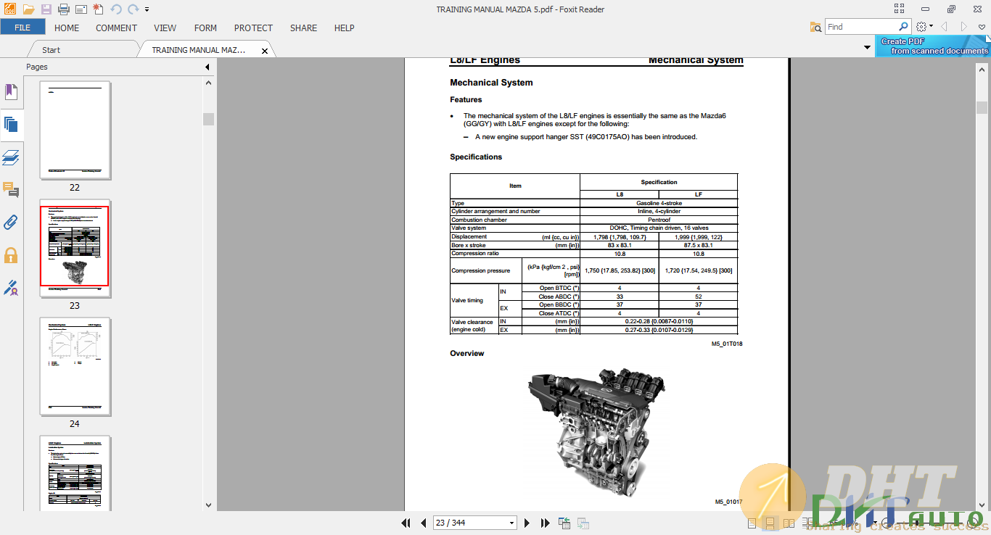
Task: Select Continuous page view mode
Action: click(x=770, y=523)
